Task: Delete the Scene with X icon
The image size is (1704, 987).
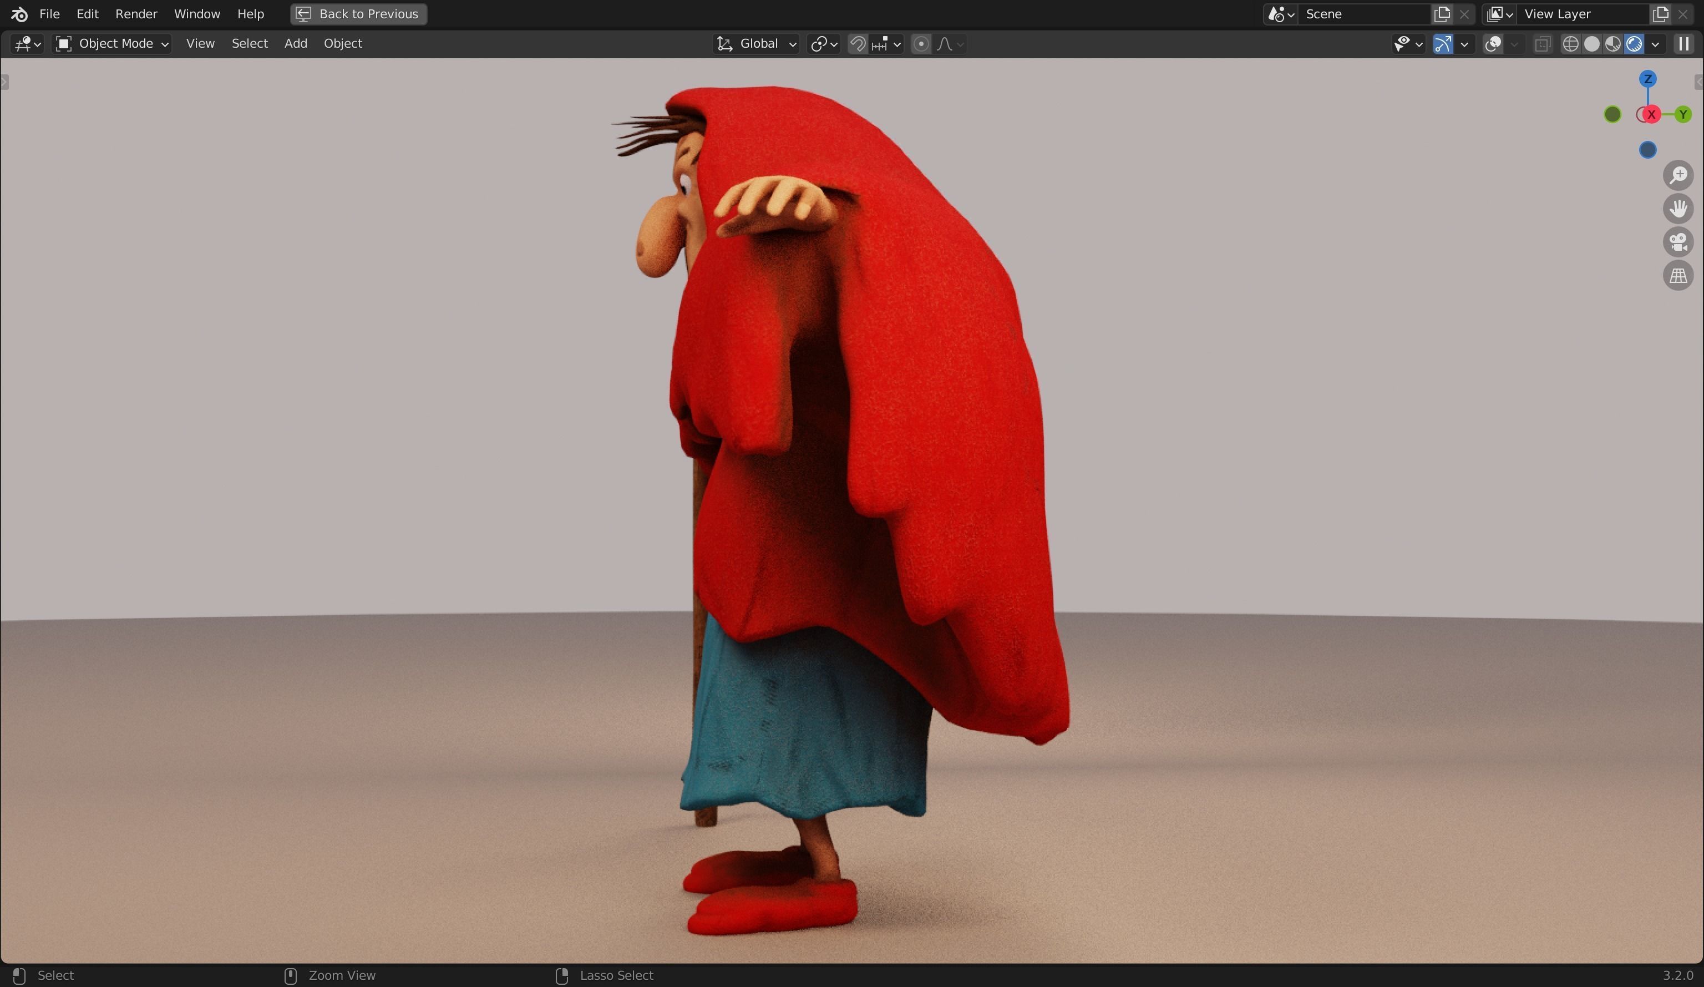Action: 1464,14
